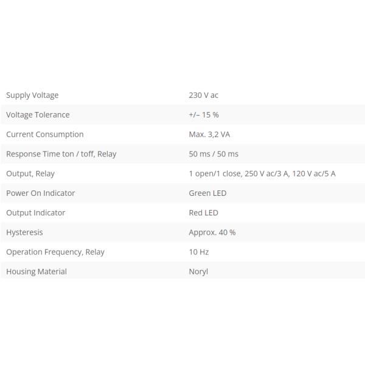365x365 pixels.
Task: Click the Voltage Tolerance row label
Action: coord(38,114)
